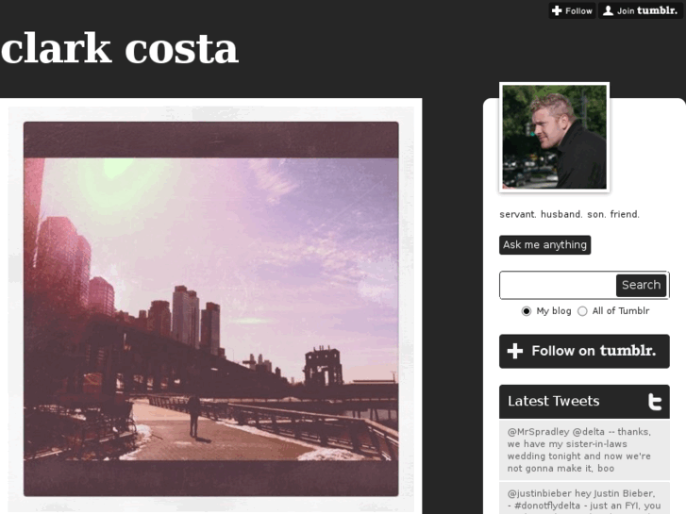Focus the blog search text field
686x514 pixels.
pos(558,285)
